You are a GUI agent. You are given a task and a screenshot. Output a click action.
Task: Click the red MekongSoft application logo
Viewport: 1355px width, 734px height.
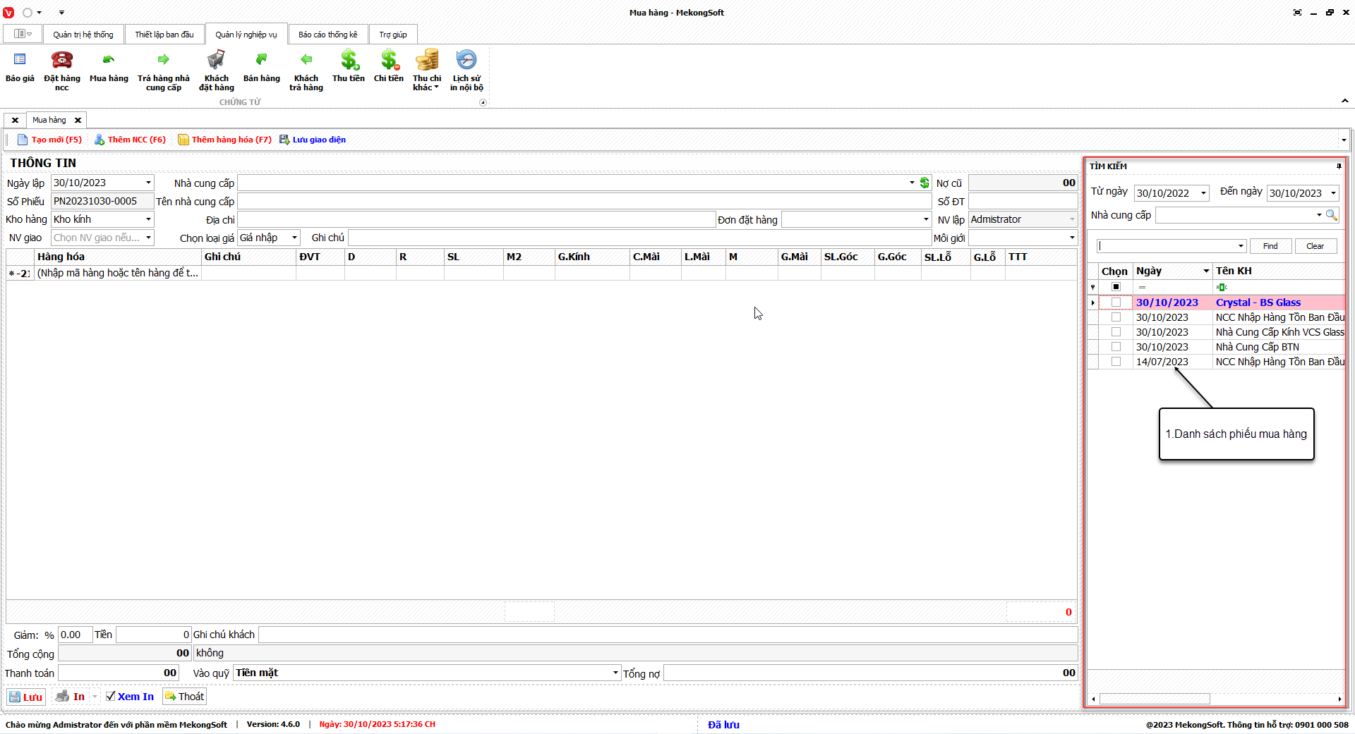tap(8, 13)
